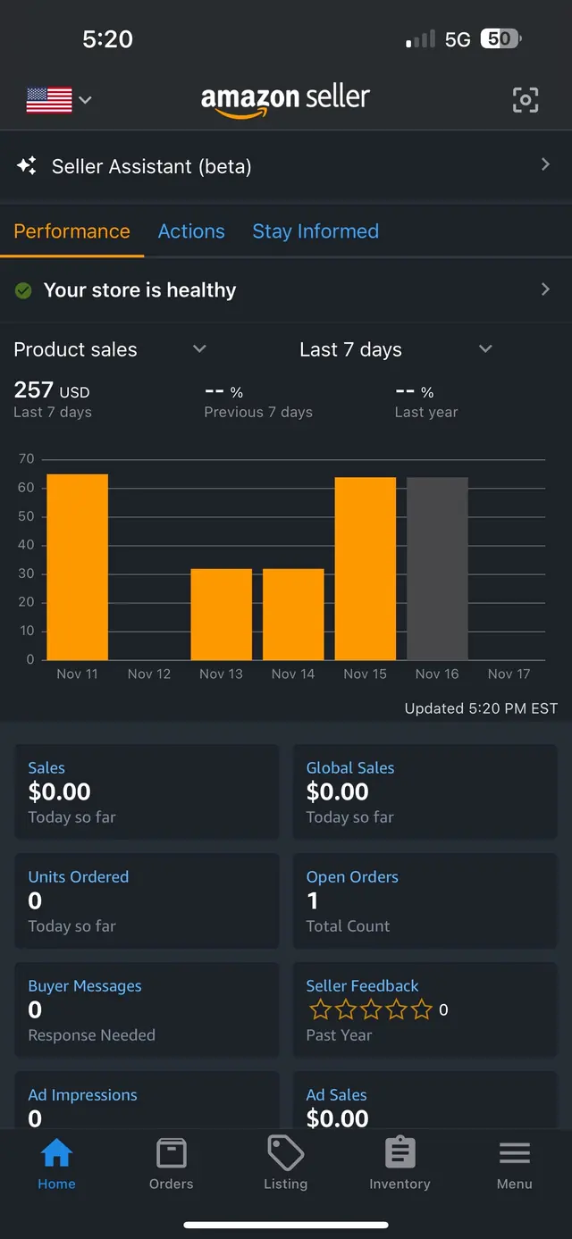
Task: Tap the Seller Assistant sparkle icon
Action: [x=27, y=165]
